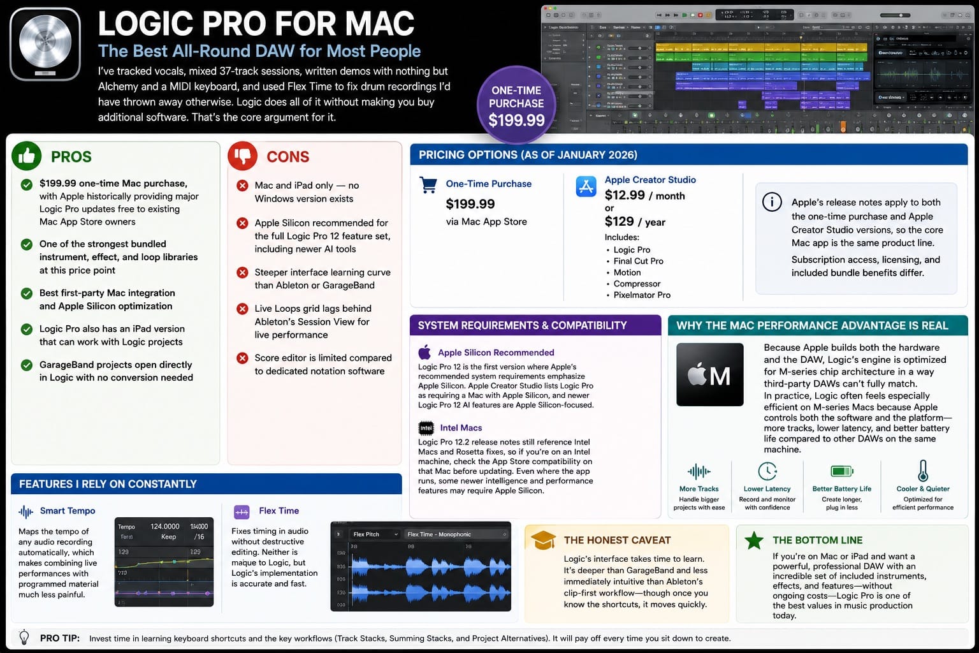Click the $129 / year price
This screenshot has width=979, height=653.
[635, 221]
